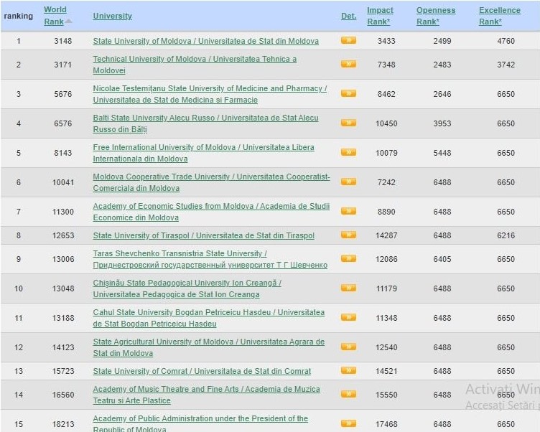Open State University of Tiraspol link
540x432 pixels.
pyautogui.click(x=203, y=235)
